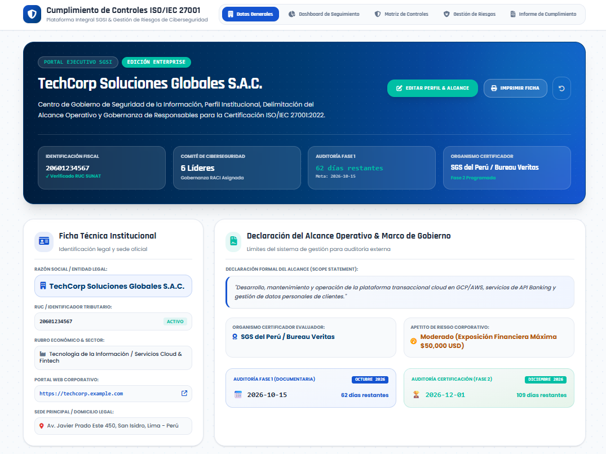Click the Edición Enterprise badge
Image resolution: width=606 pixels, height=454 pixels.
pyautogui.click(x=156, y=62)
